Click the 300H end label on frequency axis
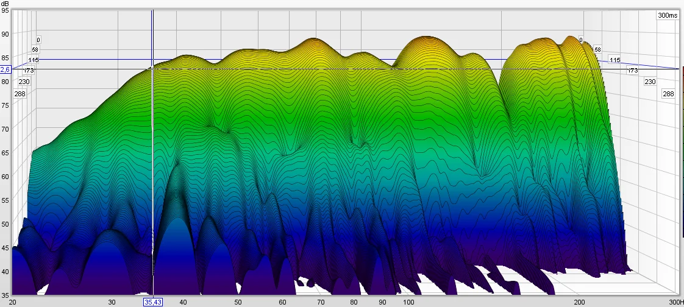The width and height of the screenshot is (684, 307). tap(677, 302)
